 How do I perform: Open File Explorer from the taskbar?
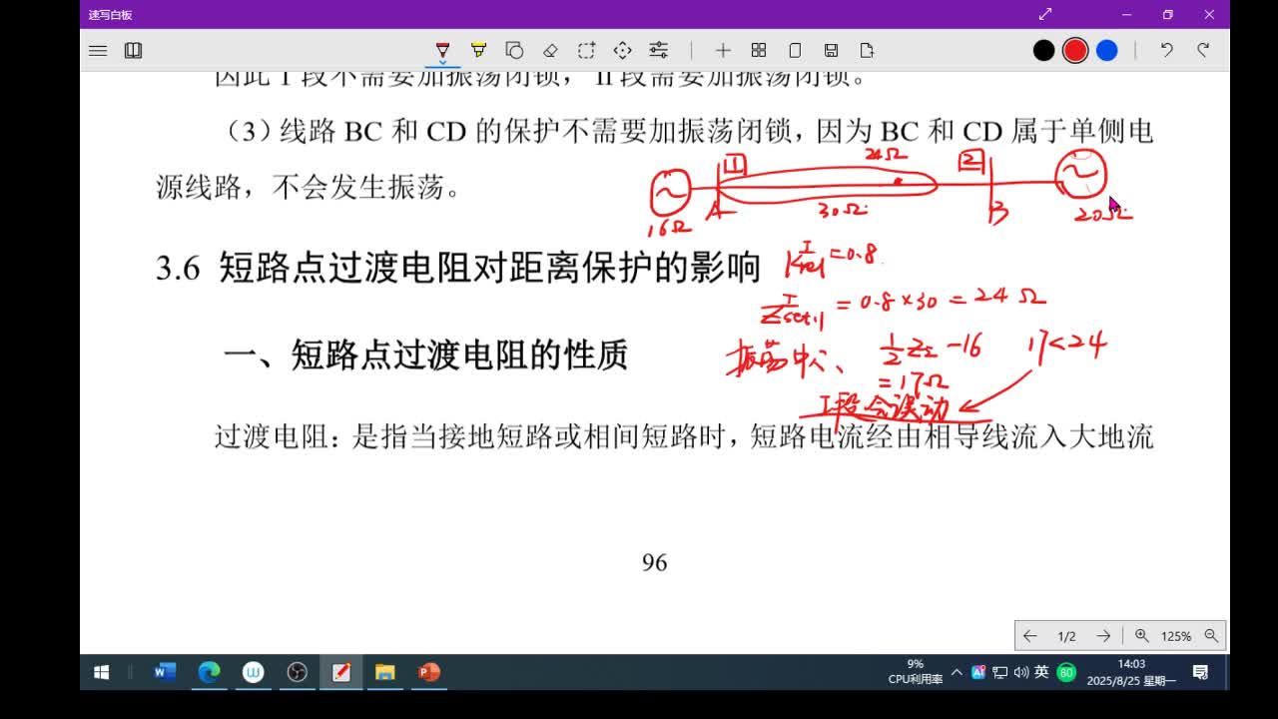pos(384,672)
